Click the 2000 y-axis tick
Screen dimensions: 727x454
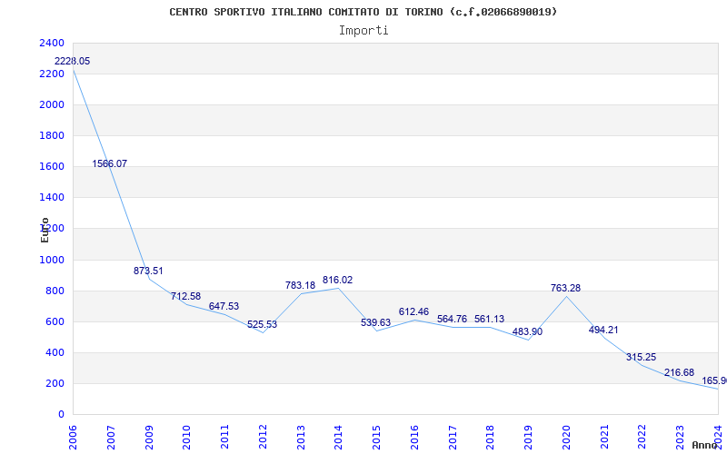tap(52, 105)
